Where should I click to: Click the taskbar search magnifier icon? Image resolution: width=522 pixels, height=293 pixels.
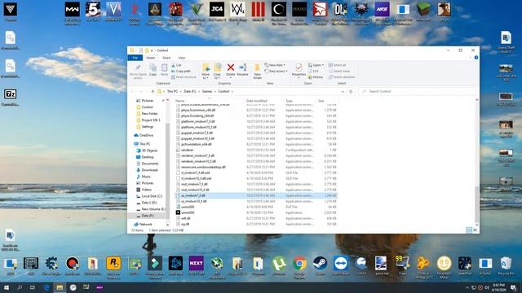click(20, 287)
